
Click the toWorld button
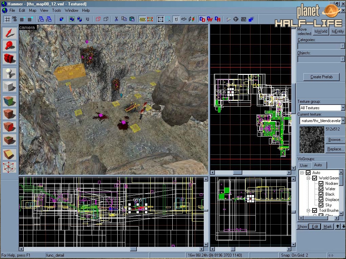[x=321, y=31]
